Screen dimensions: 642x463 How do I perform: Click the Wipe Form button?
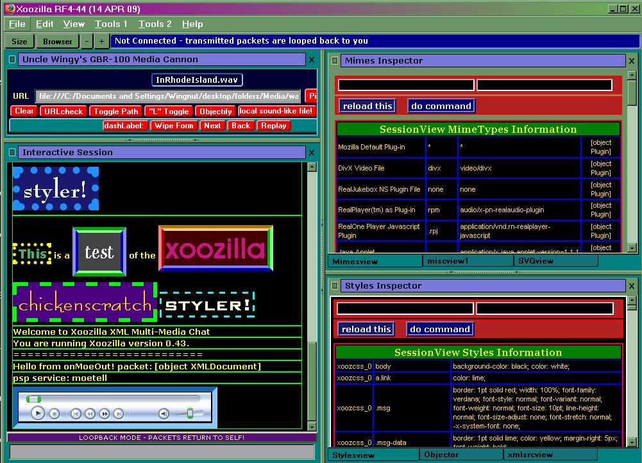[x=174, y=126]
